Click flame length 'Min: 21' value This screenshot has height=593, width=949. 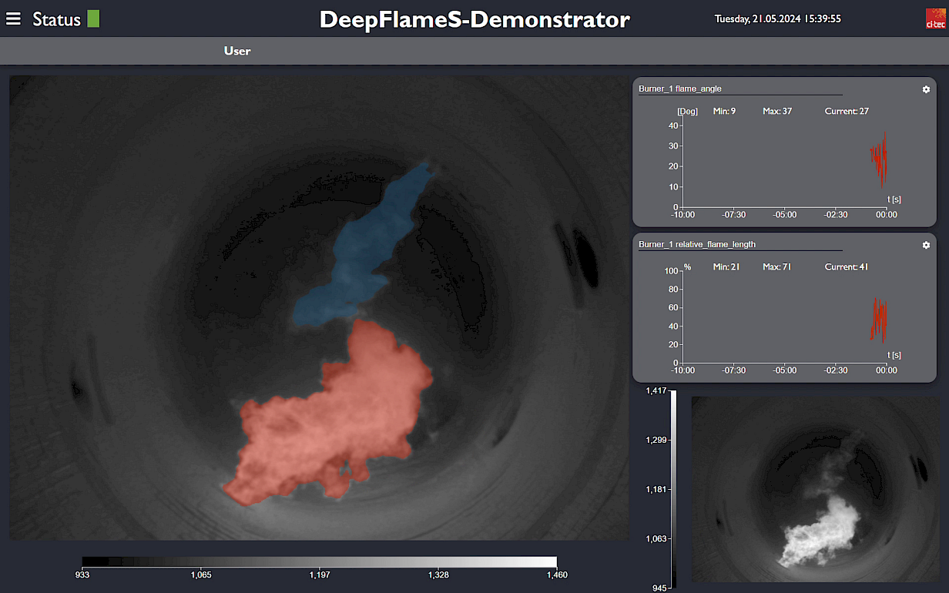point(726,267)
